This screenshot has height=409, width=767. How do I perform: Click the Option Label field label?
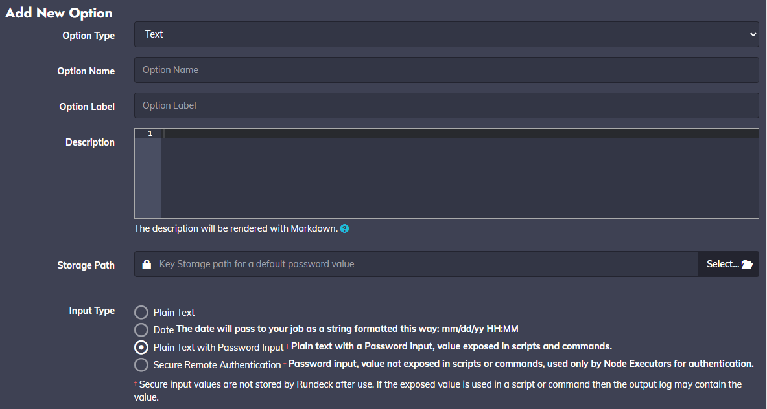(87, 107)
